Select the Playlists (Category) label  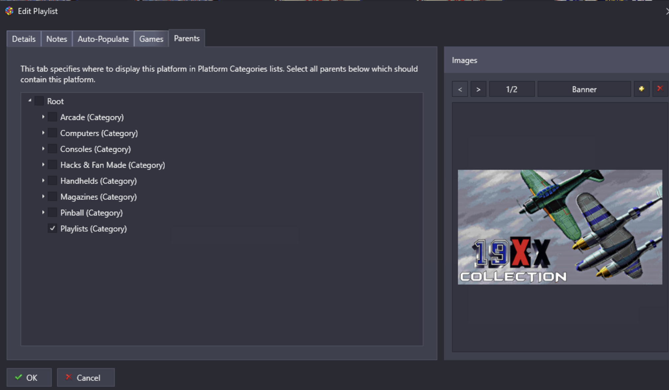[94, 228]
